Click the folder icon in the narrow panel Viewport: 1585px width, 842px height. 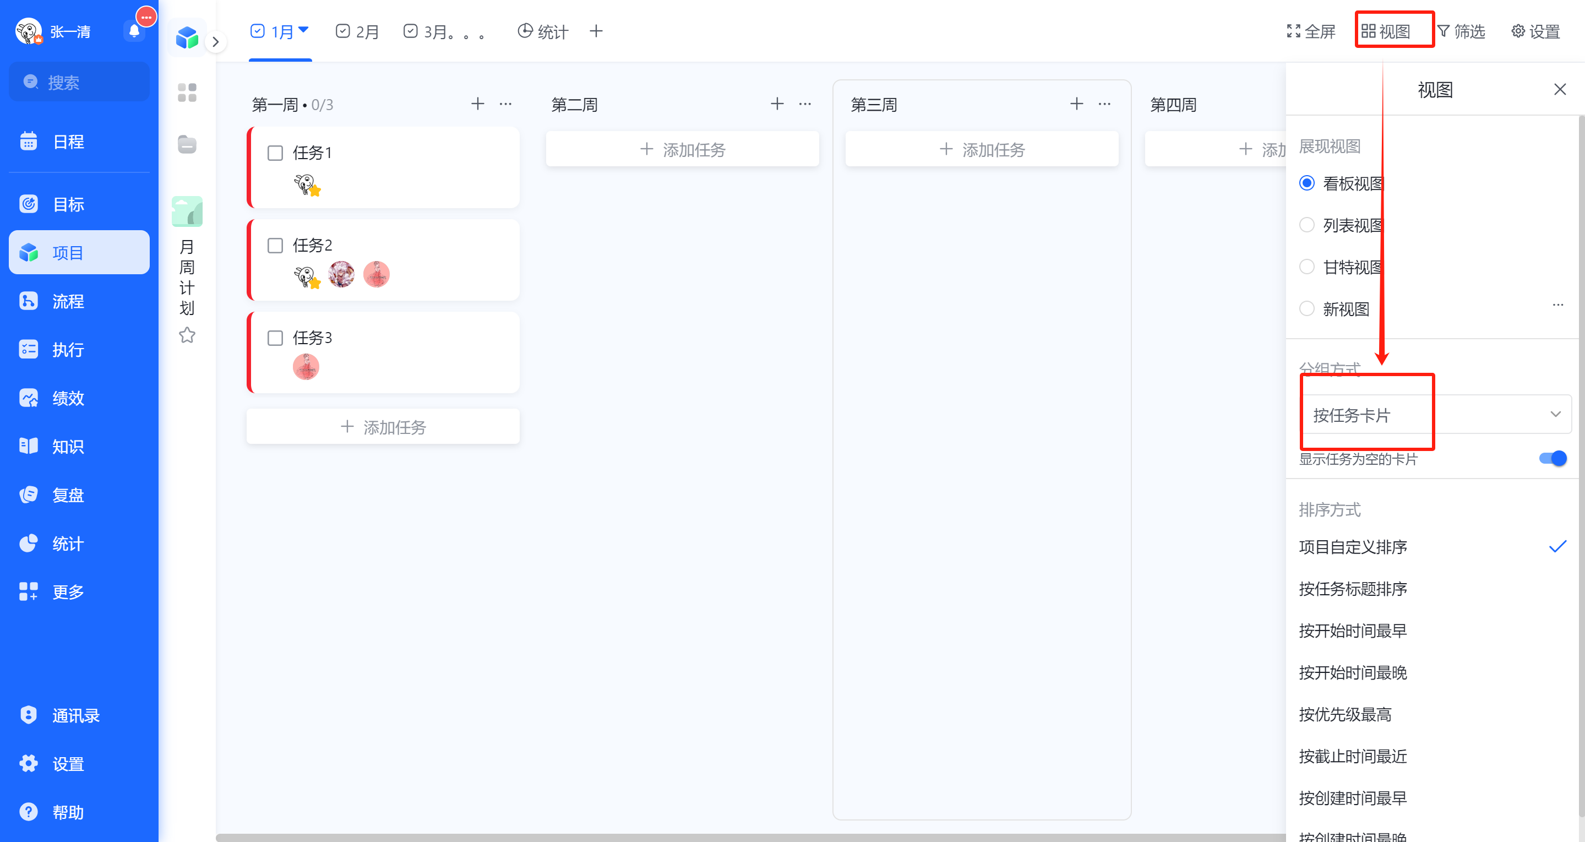187,144
